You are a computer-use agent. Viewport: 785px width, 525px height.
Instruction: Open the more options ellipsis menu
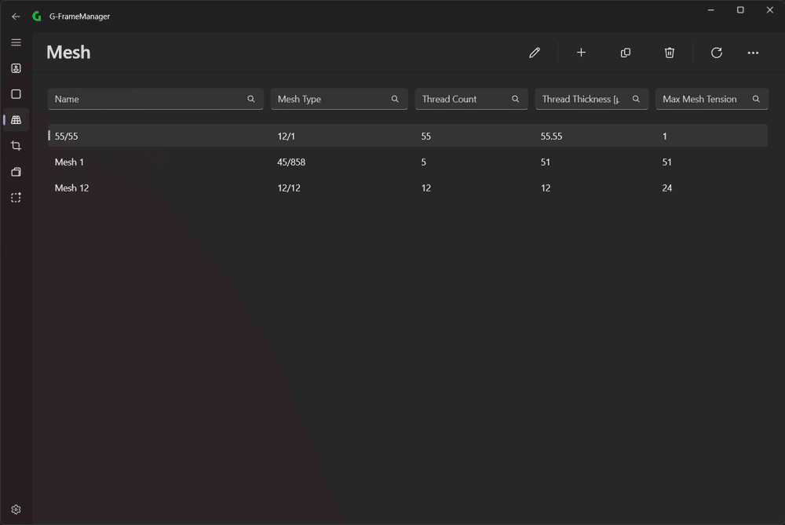[x=753, y=53]
